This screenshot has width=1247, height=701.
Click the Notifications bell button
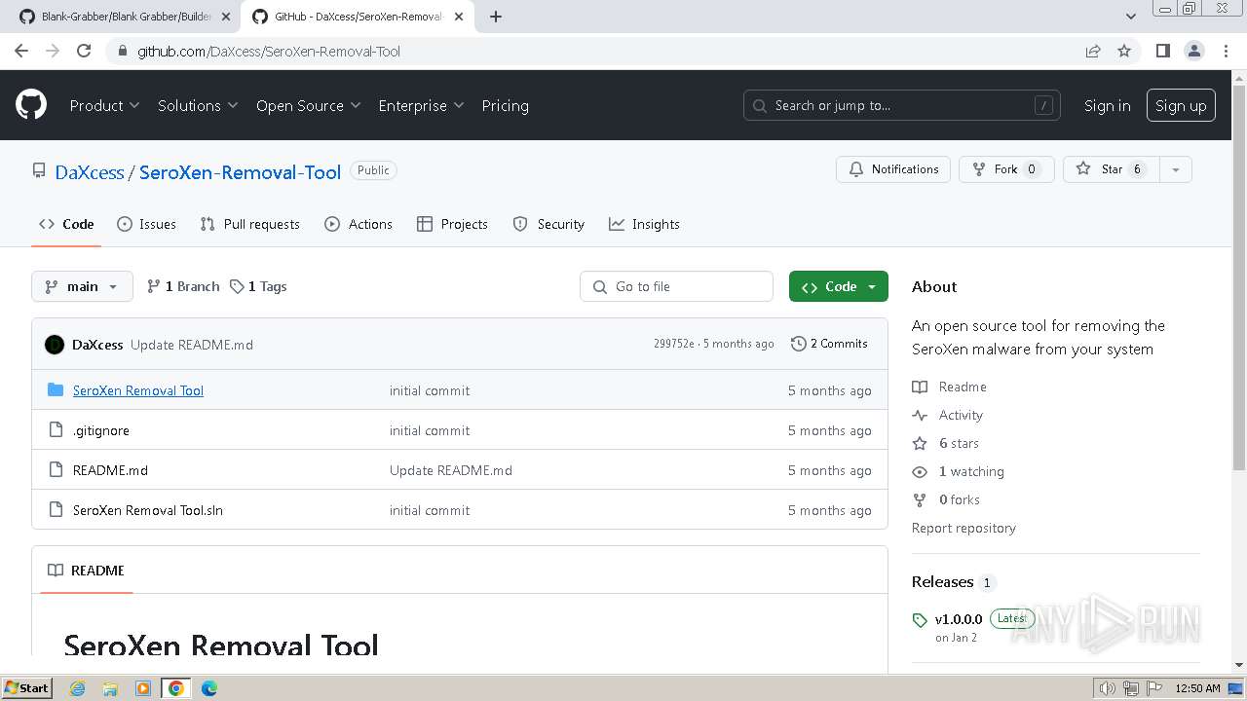(893, 169)
